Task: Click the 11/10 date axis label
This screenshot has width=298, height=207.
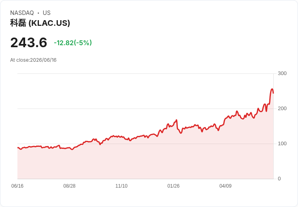Action: 121,186
